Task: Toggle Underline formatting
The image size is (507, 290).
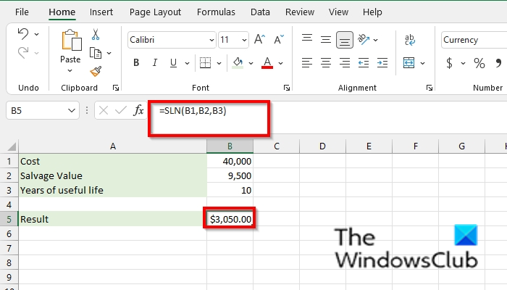Action: 173,63
